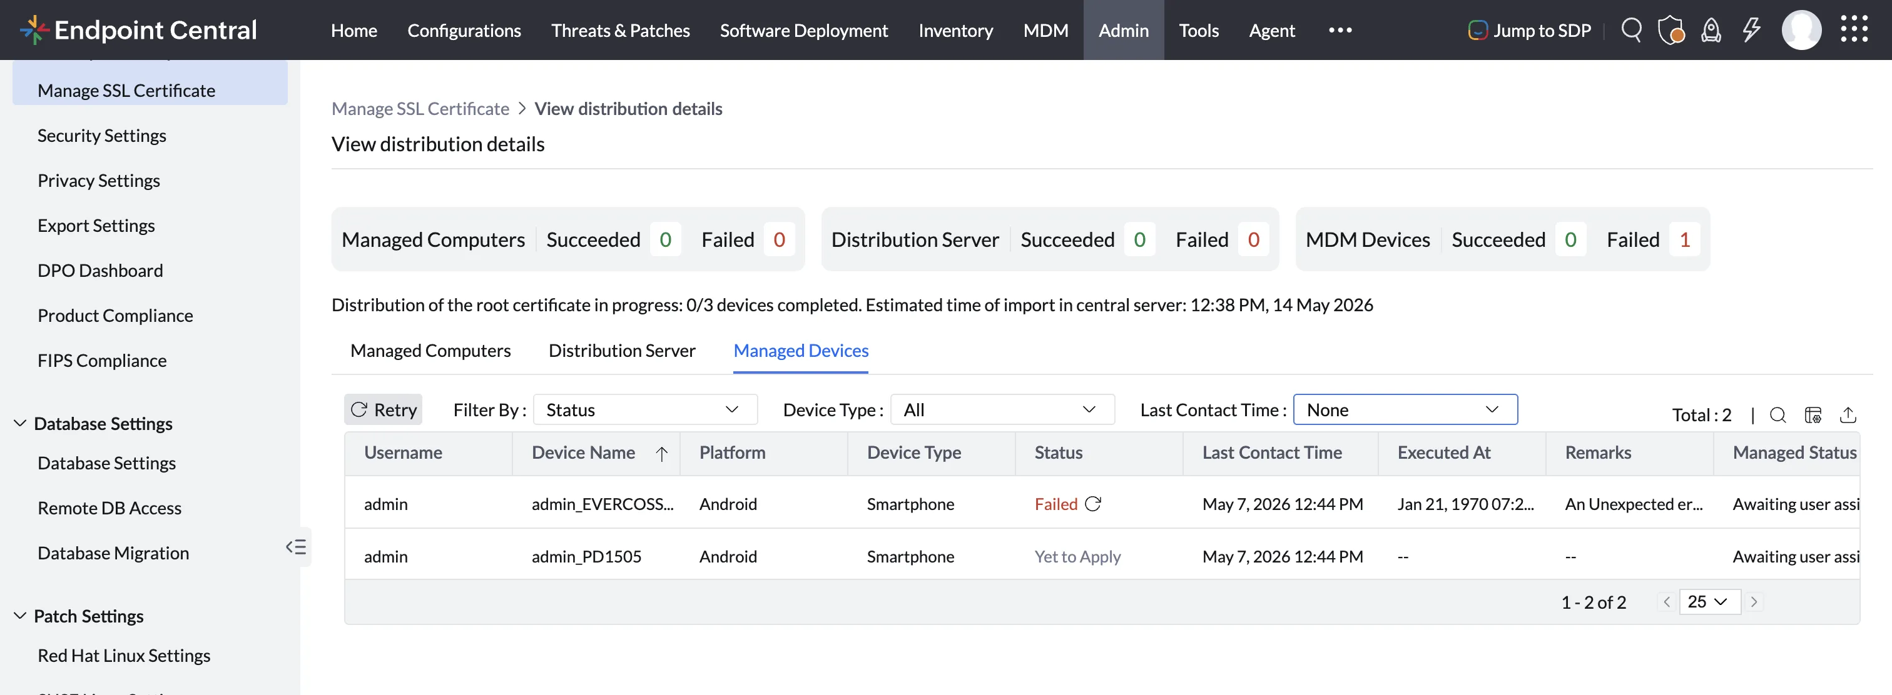
Task: Open Last Contact Time None dropdown
Action: (x=1405, y=409)
